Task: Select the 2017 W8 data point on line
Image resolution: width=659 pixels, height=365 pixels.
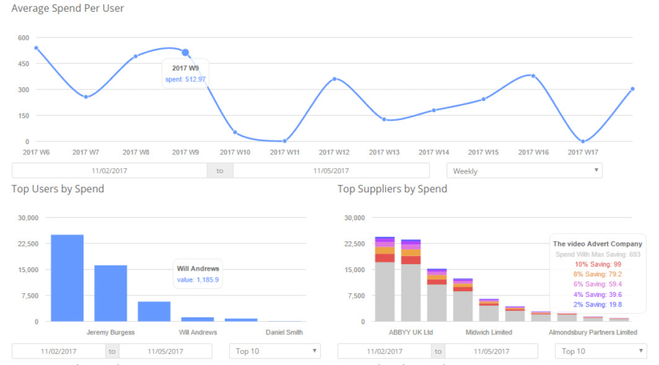Action: click(135, 56)
